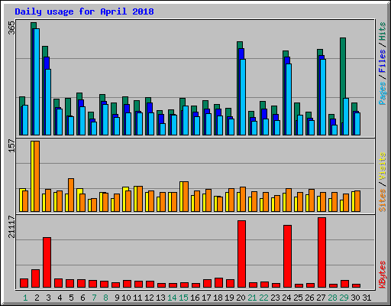Screen dimensions: 391x306
Task: Click the yellow Visits legend label
Action: [x=383, y=166]
